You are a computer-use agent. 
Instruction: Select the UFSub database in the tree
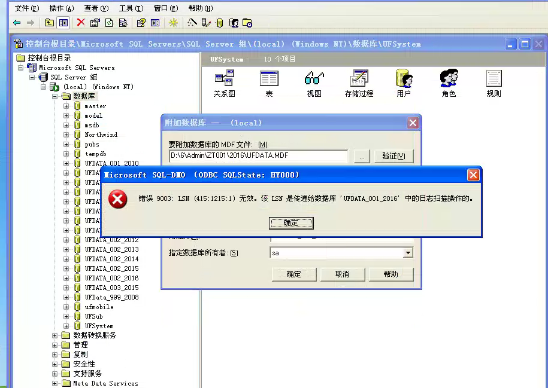point(93,316)
